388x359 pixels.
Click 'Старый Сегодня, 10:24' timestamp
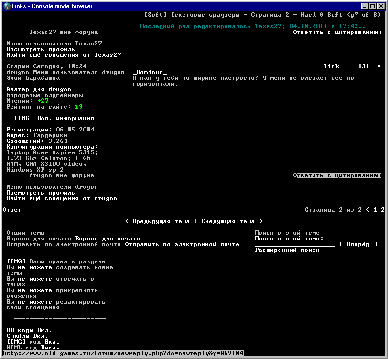click(46, 66)
